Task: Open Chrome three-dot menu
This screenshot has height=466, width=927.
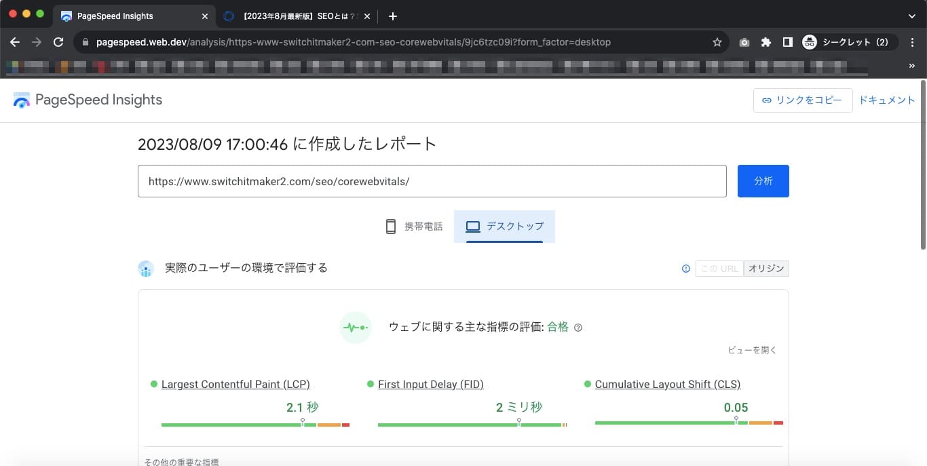Action: (913, 42)
